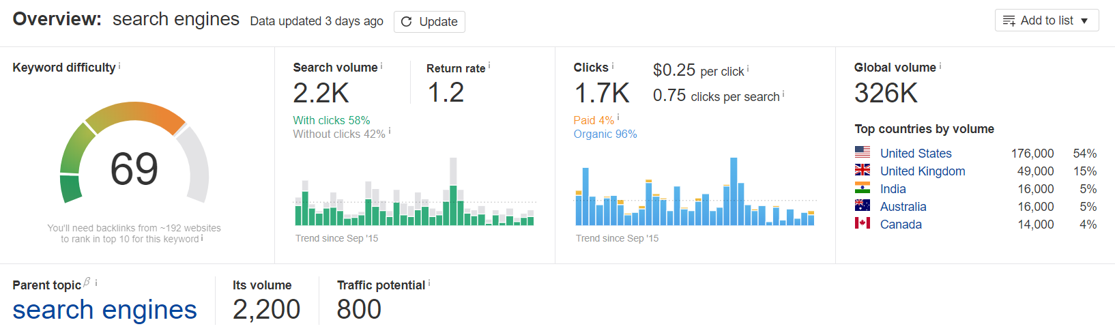Open the Canada country link
Image resolution: width=1115 pixels, height=331 pixels.
tap(901, 225)
